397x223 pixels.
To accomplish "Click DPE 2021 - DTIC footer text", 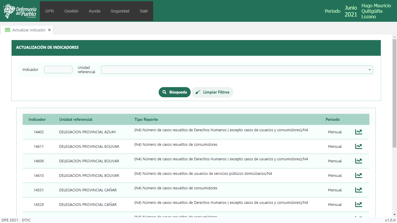I will click(16, 220).
